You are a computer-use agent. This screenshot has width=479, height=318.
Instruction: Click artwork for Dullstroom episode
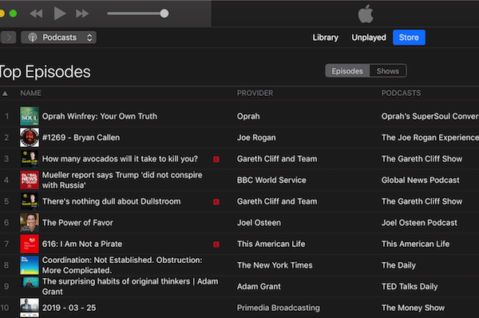tap(30, 201)
